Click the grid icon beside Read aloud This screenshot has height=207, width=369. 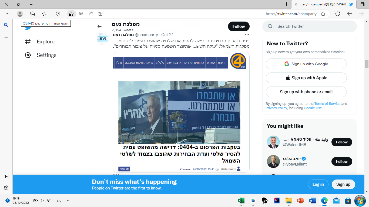pos(100,14)
